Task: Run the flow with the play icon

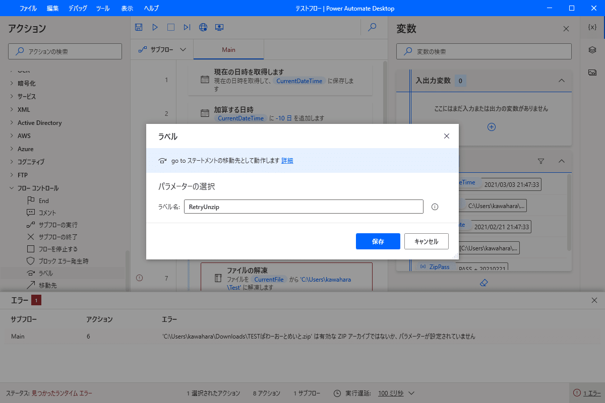Action: point(155,27)
